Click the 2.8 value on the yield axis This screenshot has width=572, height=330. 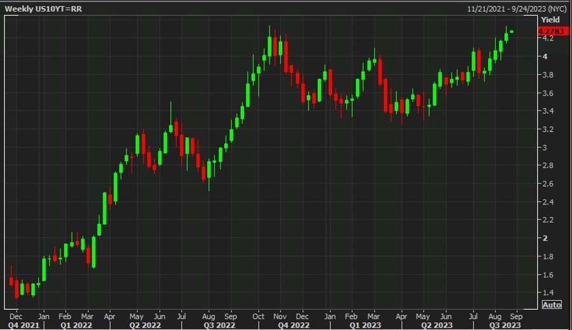(x=548, y=166)
